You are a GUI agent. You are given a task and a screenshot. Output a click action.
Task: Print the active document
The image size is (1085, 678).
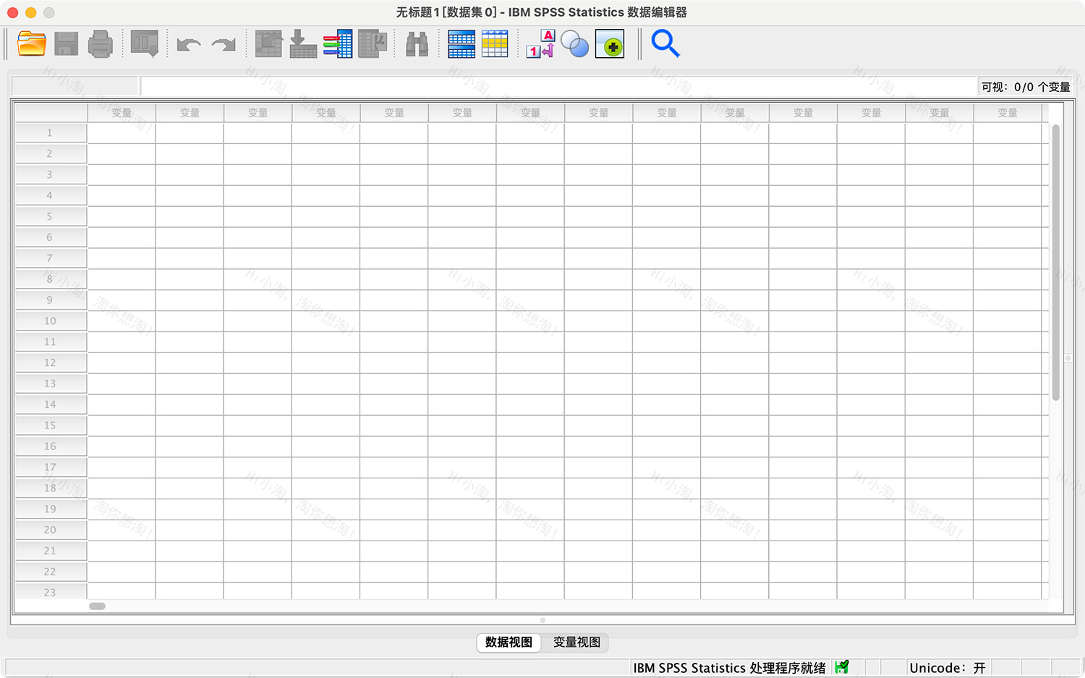coord(101,43)
